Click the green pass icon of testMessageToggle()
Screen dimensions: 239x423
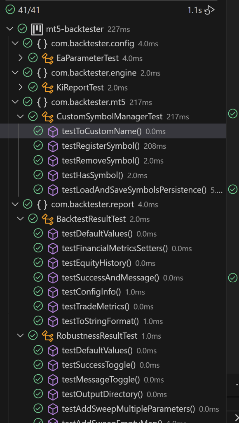38,380
